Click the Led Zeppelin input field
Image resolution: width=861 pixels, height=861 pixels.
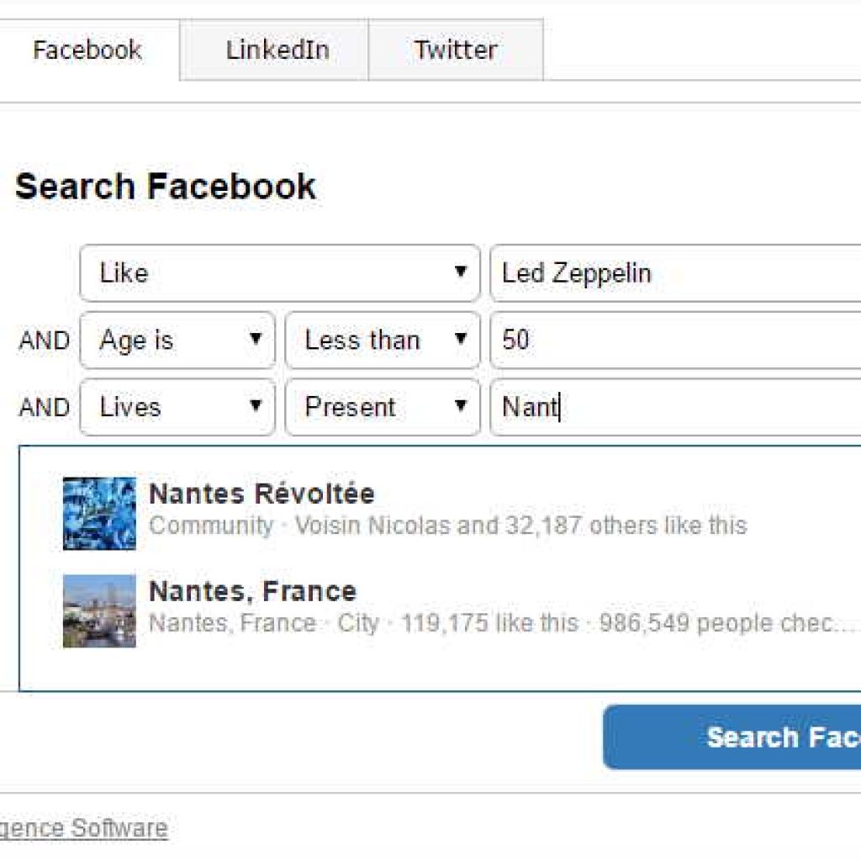675,273
